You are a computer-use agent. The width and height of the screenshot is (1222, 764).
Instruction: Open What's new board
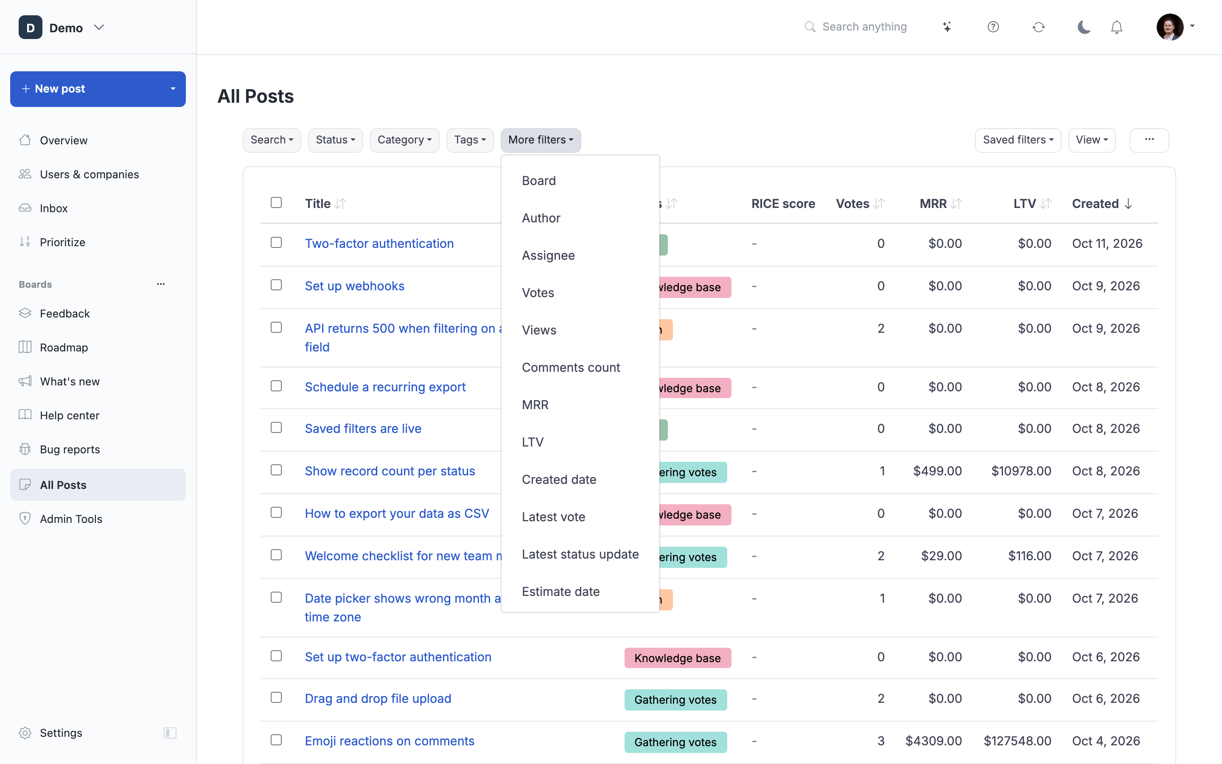[98, 382]
